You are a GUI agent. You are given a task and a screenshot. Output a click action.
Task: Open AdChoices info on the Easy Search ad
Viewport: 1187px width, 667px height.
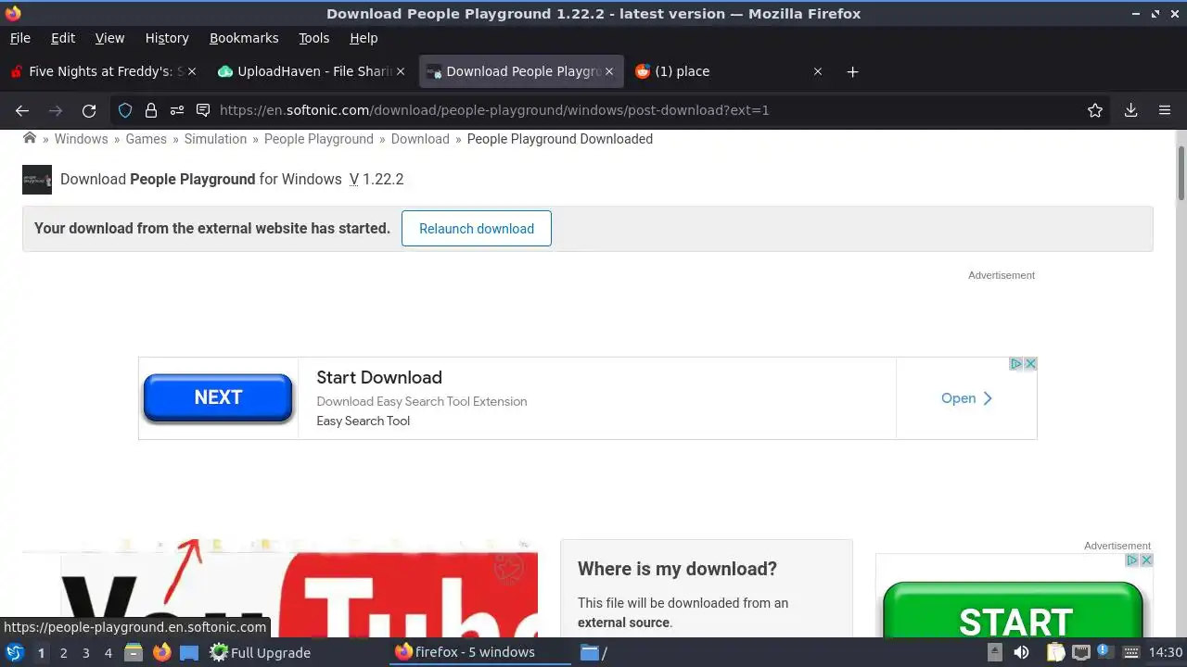1016,364
